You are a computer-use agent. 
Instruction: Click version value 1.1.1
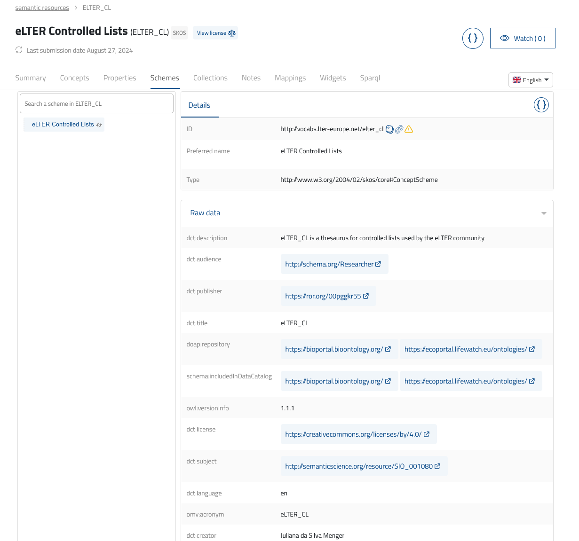click(287, 408)
